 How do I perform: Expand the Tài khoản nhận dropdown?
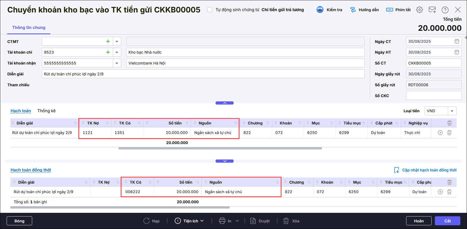[117, 63]
